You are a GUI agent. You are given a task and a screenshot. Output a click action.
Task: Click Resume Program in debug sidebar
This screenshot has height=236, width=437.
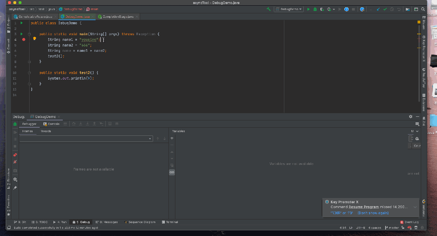point(15,132)
